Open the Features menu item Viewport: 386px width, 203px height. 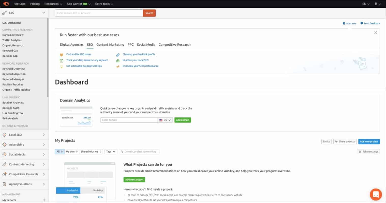coord(20,4)
